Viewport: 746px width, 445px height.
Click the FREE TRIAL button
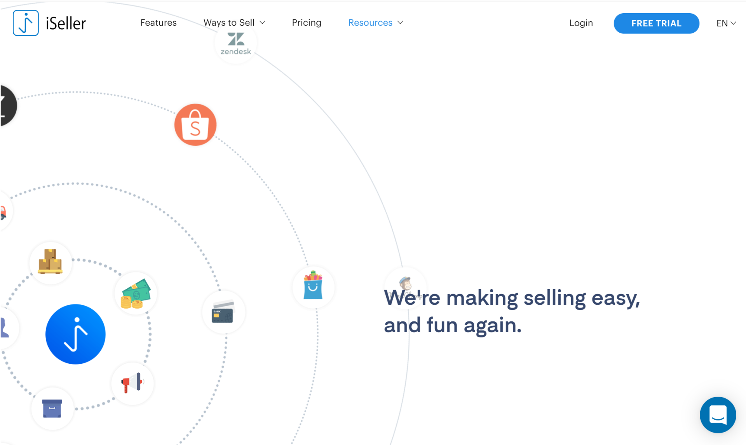coord(656,23)
